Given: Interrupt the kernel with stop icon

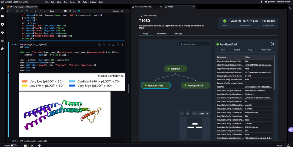Looking at the screenshot, I should (36, 11).
